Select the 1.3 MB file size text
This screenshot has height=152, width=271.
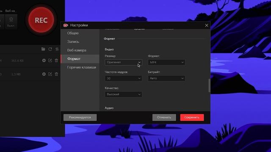16,74
